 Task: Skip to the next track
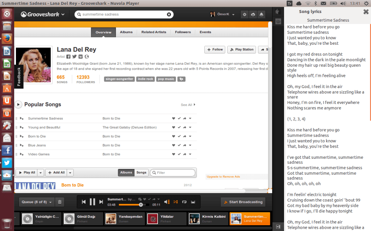click(x=101, y=202)
